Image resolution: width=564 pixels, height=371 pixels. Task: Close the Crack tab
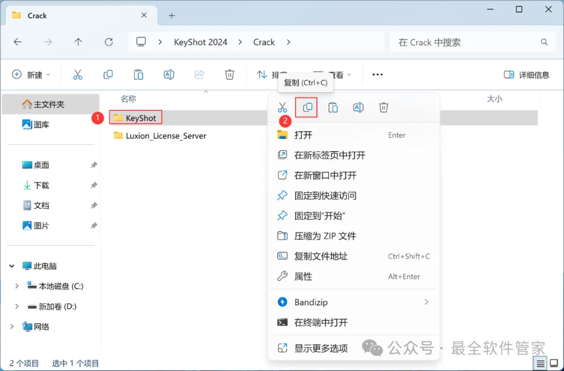pos(144,15)
